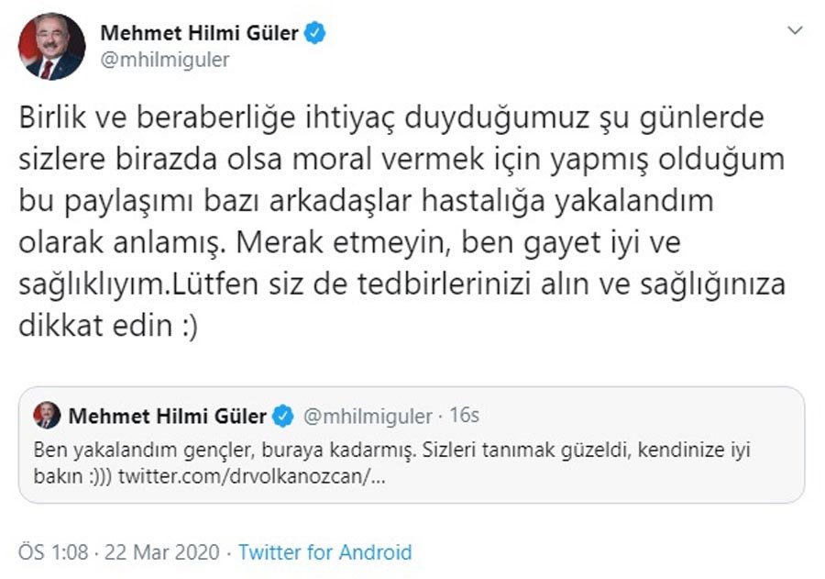Click the verified badge in the quoted tweet
Viewport: 825px width, 579px height.
[x=283, y=417]
